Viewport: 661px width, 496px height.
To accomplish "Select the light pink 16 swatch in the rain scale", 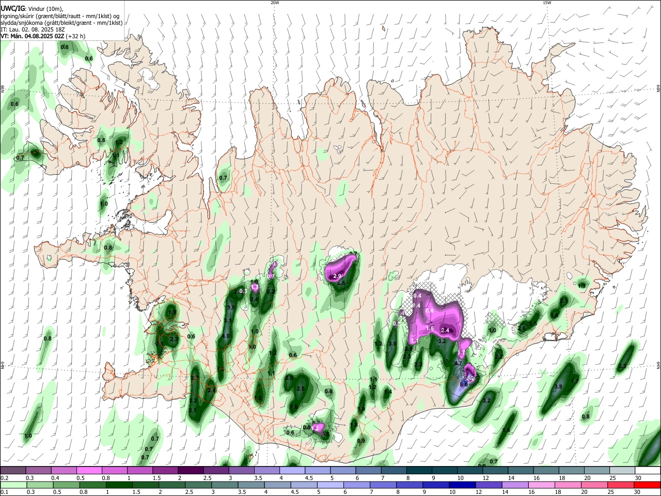I will tap(541, 485).
